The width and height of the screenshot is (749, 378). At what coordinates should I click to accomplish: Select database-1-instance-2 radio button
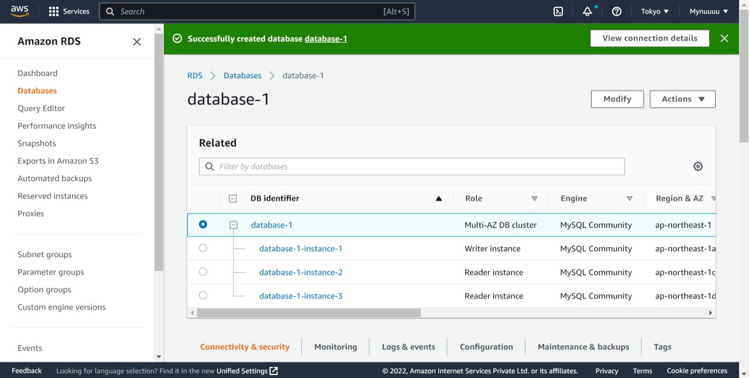(203, 272)
